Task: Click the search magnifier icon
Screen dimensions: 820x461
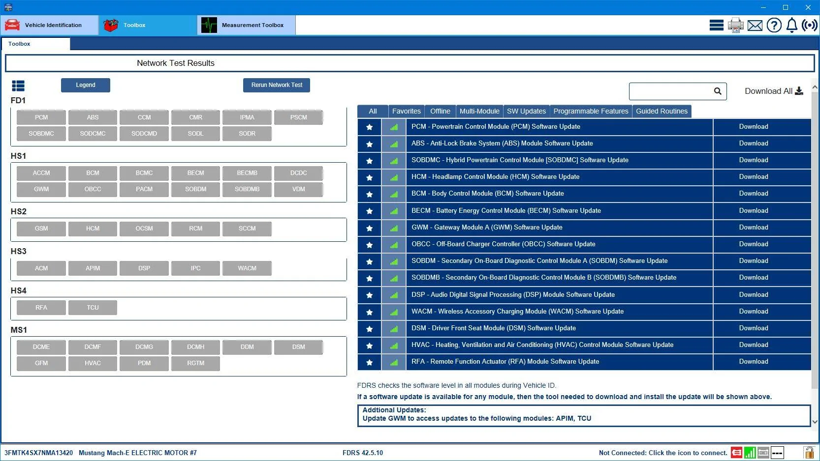Action: coord(718,91)
